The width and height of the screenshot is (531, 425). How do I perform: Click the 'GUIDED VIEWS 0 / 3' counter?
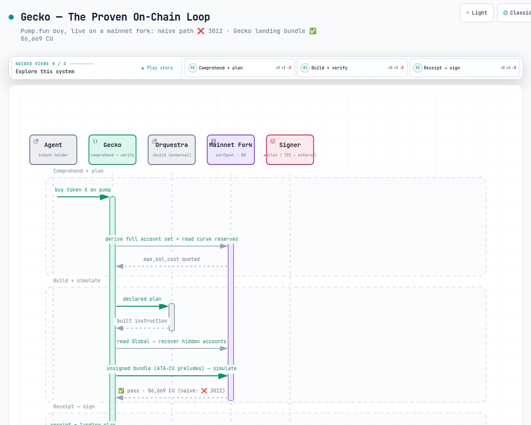(41, 64)
